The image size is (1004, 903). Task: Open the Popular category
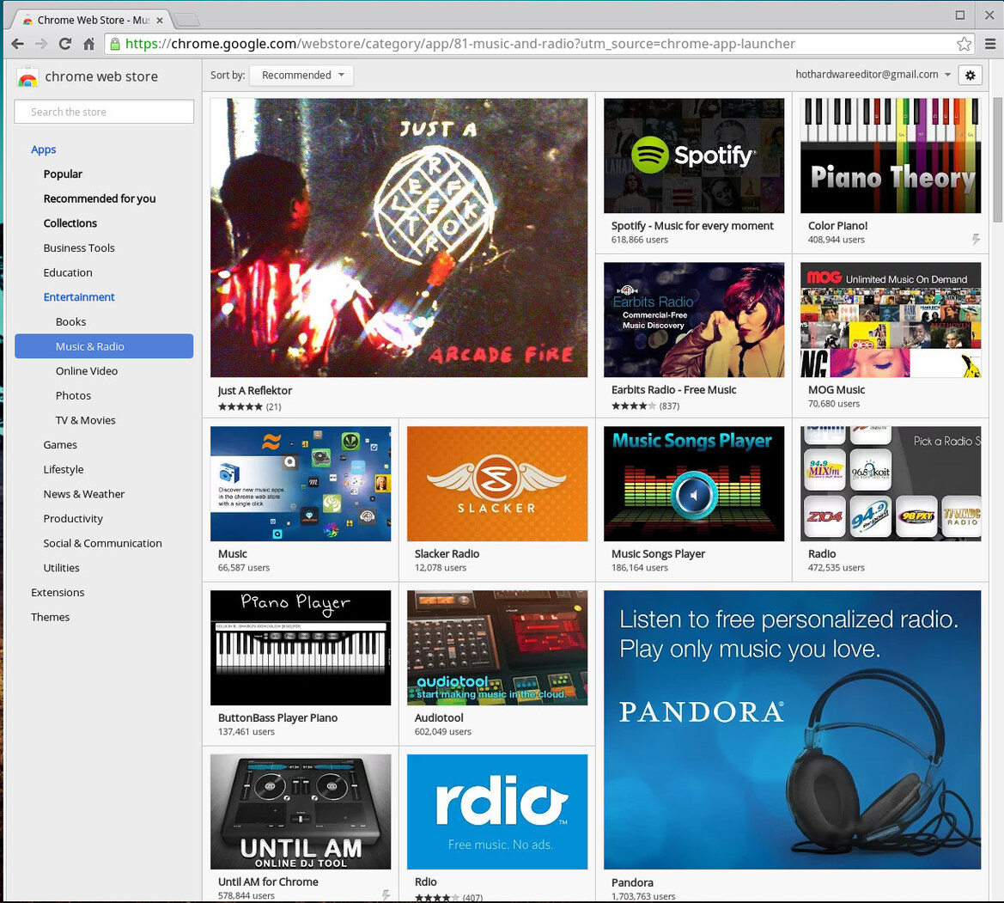coord(63,174)
